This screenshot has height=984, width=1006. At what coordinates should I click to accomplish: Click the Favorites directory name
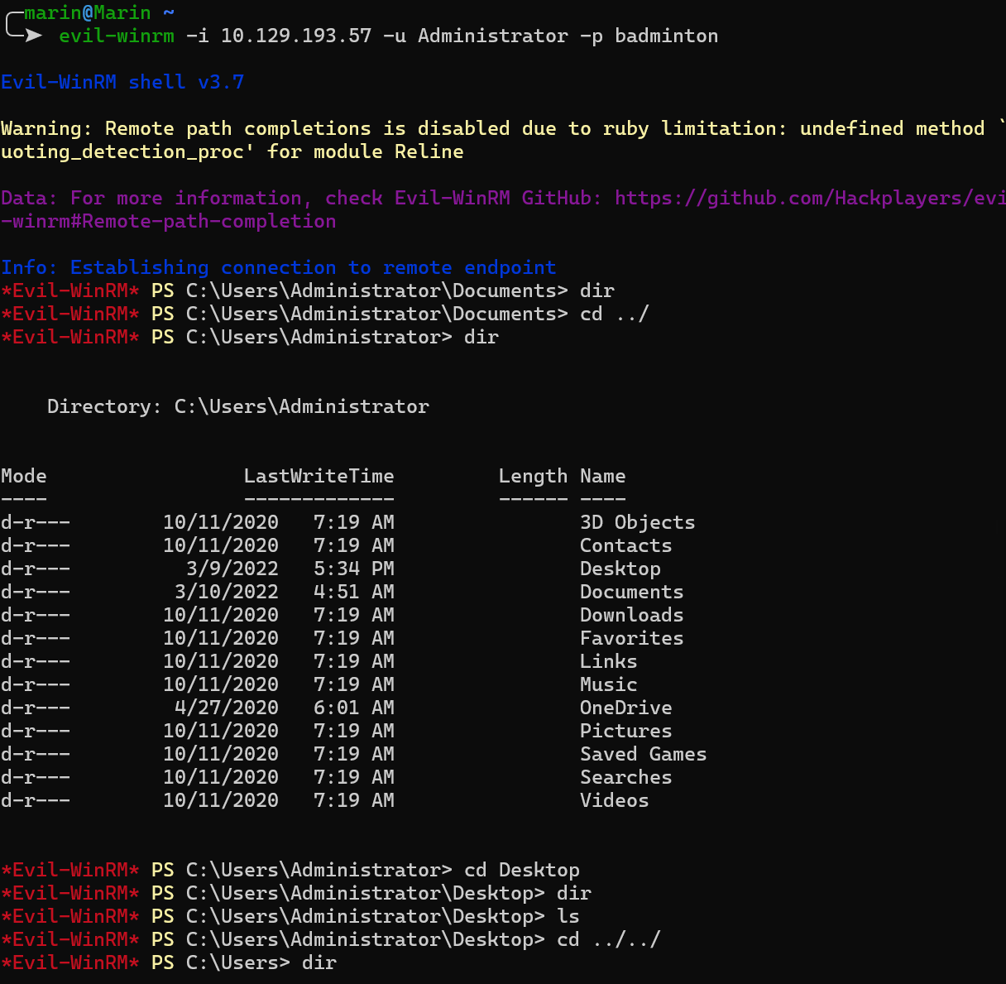[631, 639]
